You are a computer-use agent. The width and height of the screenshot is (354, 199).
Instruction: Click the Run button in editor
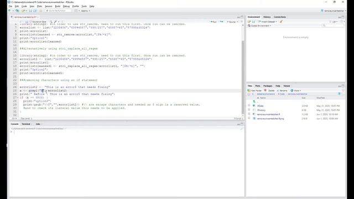pos(214,22)
